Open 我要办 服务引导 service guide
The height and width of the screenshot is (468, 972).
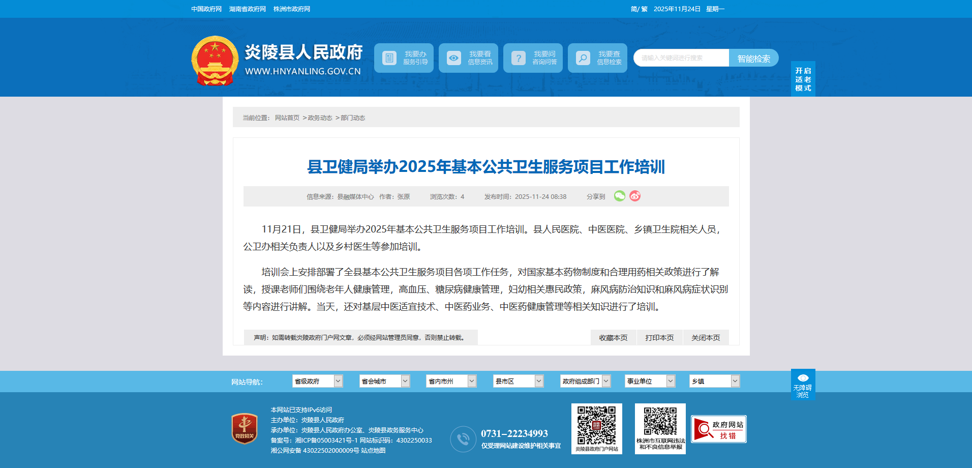pyautogui.click(x=404, y=58)
